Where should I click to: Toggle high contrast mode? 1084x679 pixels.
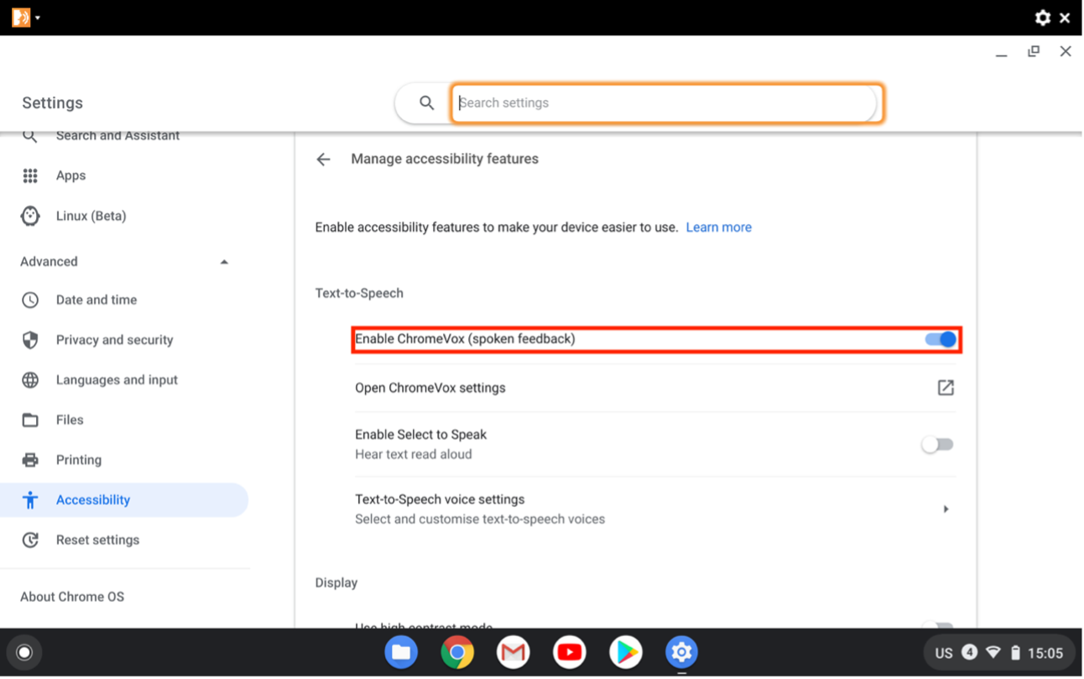937,627
